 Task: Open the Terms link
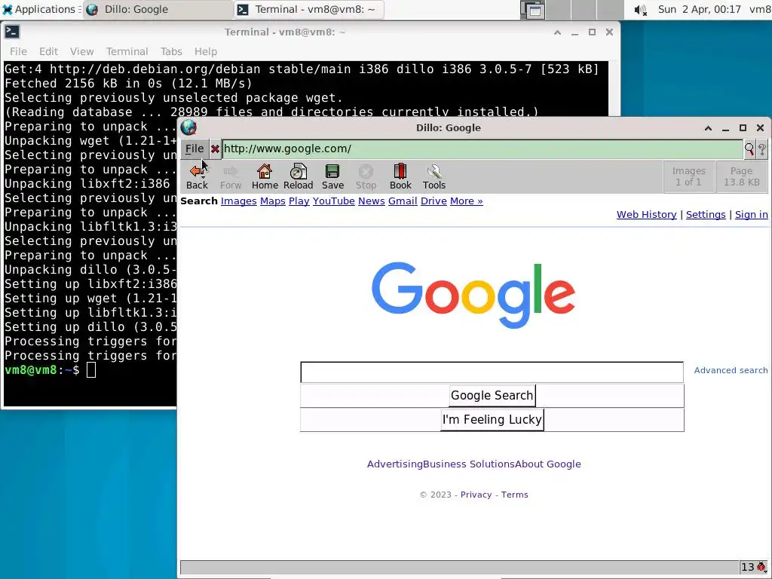(514, 495)
